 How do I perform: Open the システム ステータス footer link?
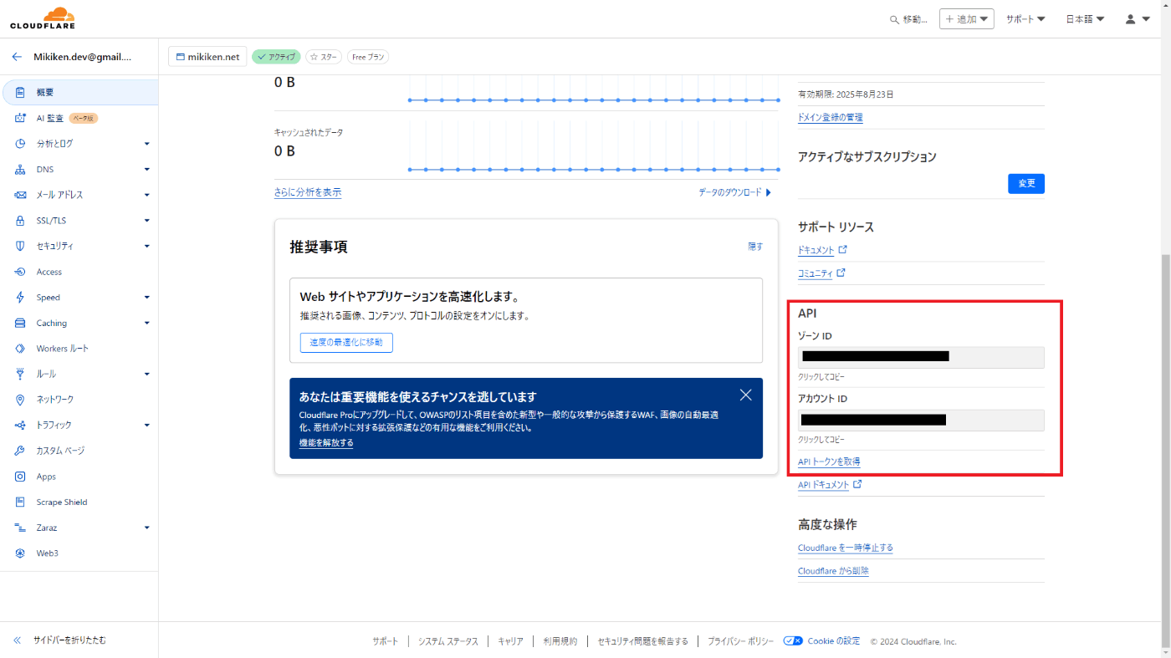click(448, 641)
